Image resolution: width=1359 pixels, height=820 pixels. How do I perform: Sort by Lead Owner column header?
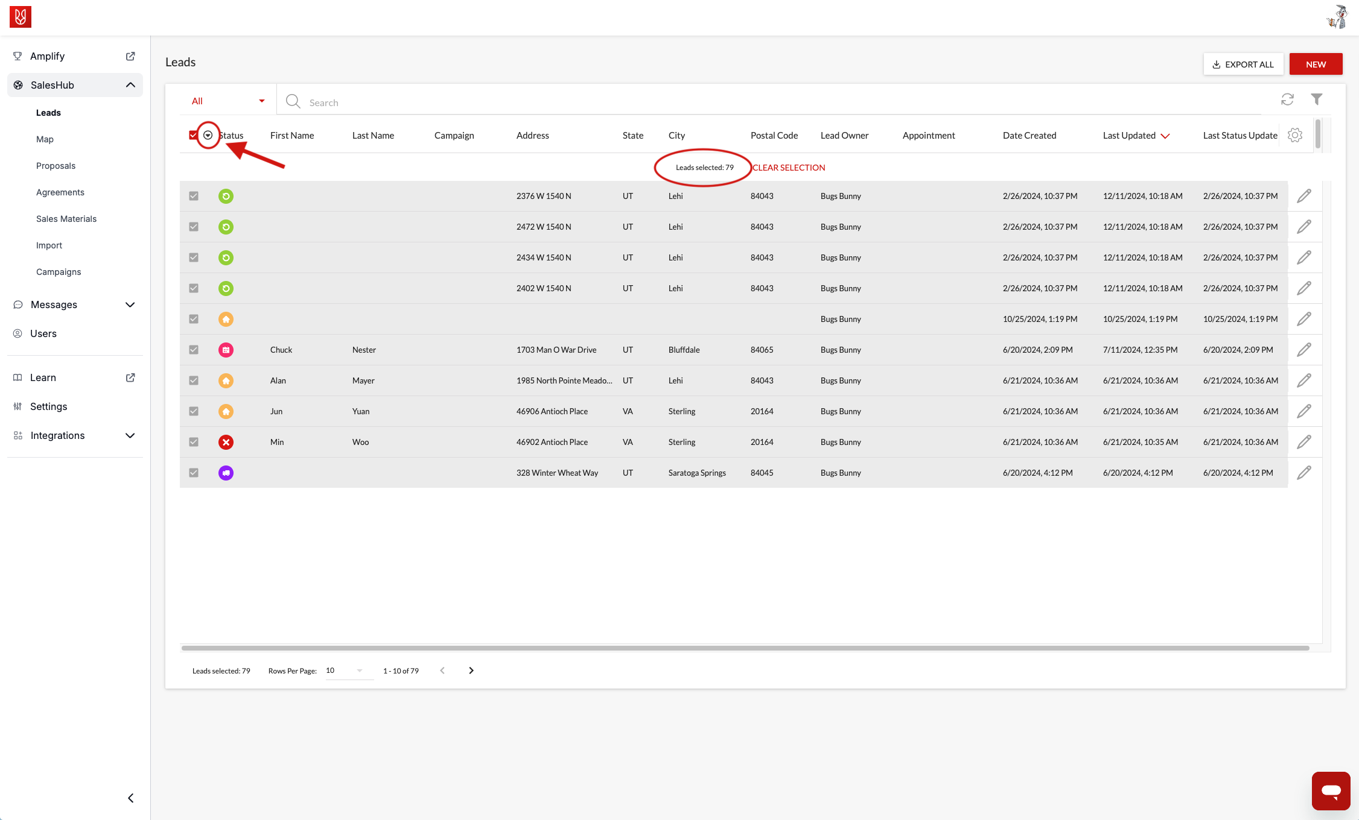pos(844,136)
